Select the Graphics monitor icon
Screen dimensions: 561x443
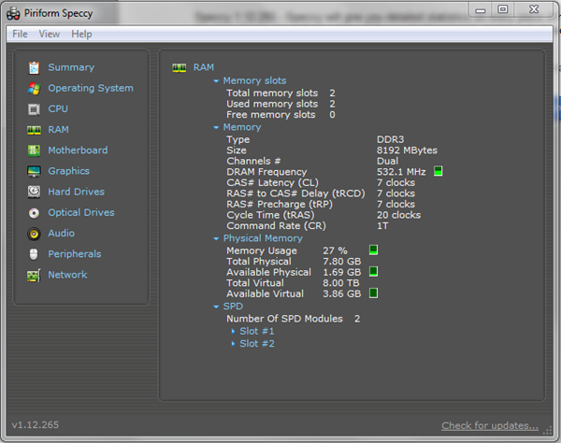34,171
